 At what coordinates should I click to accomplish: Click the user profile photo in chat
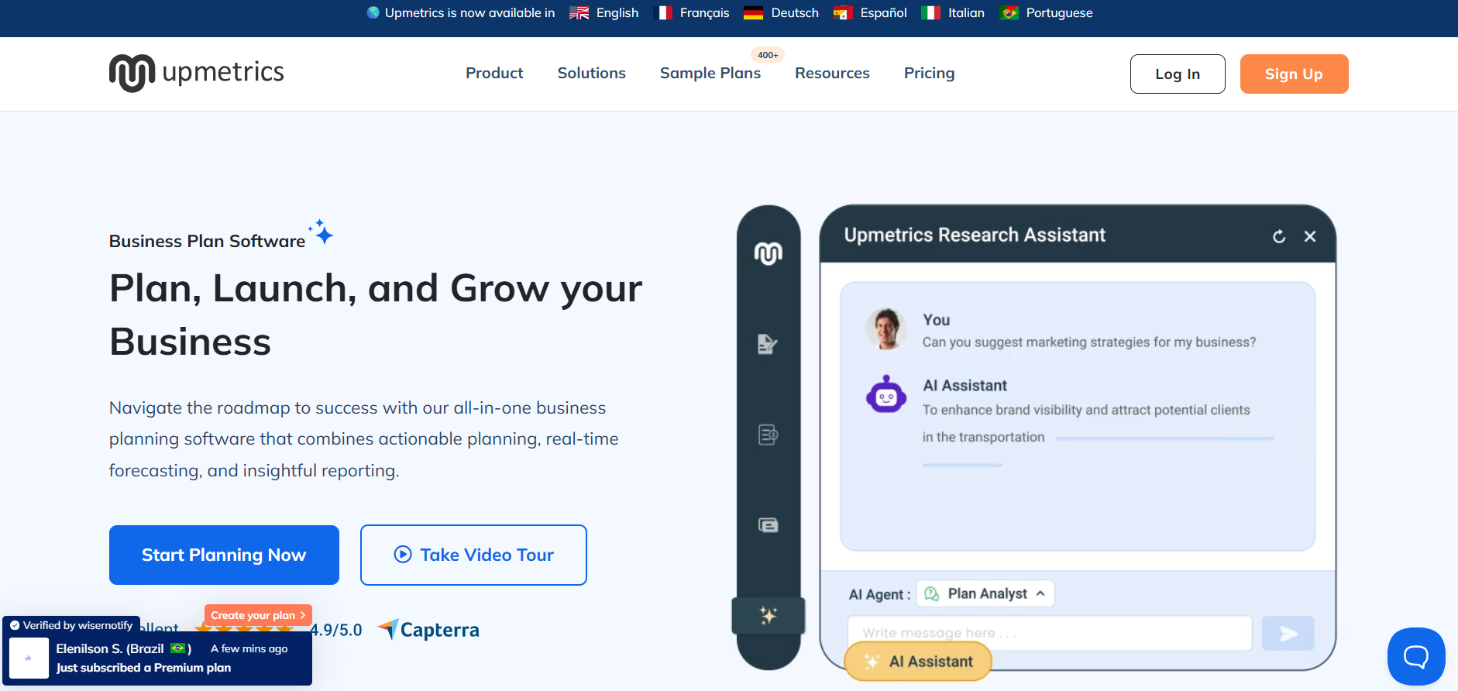pyautogui.click(x=886, y=328)
